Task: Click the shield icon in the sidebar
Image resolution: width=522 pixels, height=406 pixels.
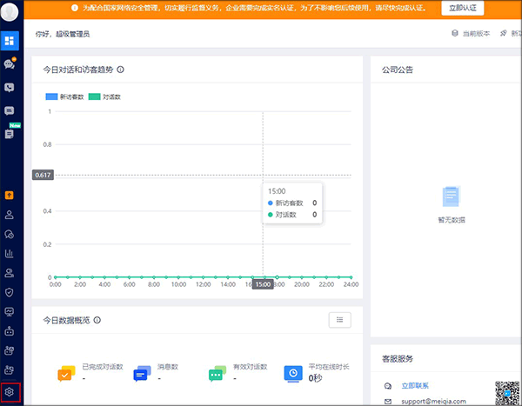Action: click(10, 292)
